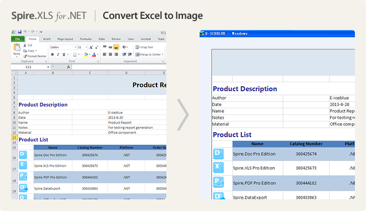Expand the borders dropdown arrow
The width and height of the screenshot is (366, 211).
(79, 54)
